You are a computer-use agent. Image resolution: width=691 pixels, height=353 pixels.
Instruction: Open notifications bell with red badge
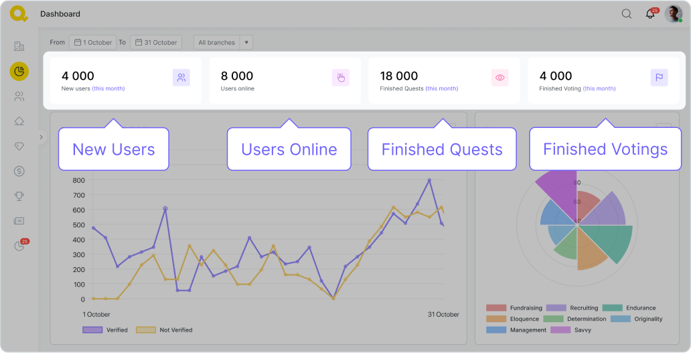pyautogui.click(x=650, y=14)
